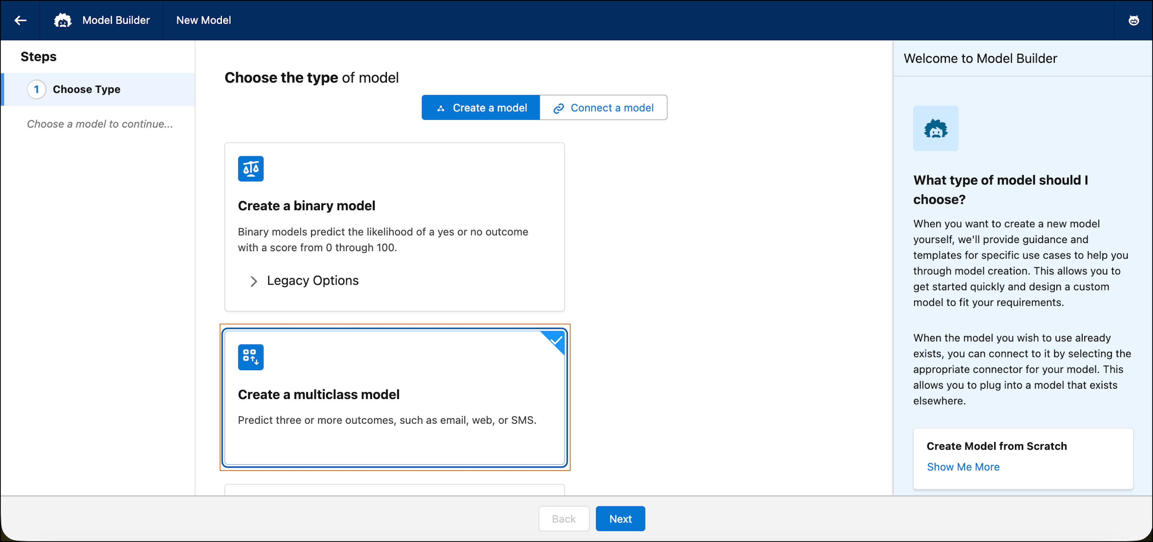Click the multiclass model icon

coord(250,357)
